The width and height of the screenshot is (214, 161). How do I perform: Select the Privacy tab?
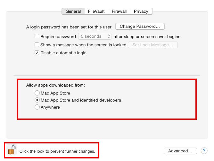(141, 11)
